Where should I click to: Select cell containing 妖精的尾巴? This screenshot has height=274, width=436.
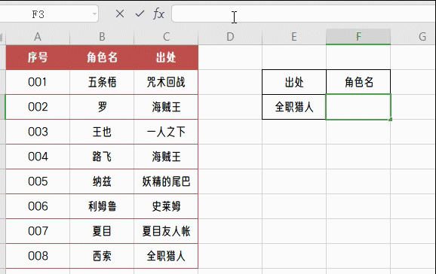pos(166,181)
